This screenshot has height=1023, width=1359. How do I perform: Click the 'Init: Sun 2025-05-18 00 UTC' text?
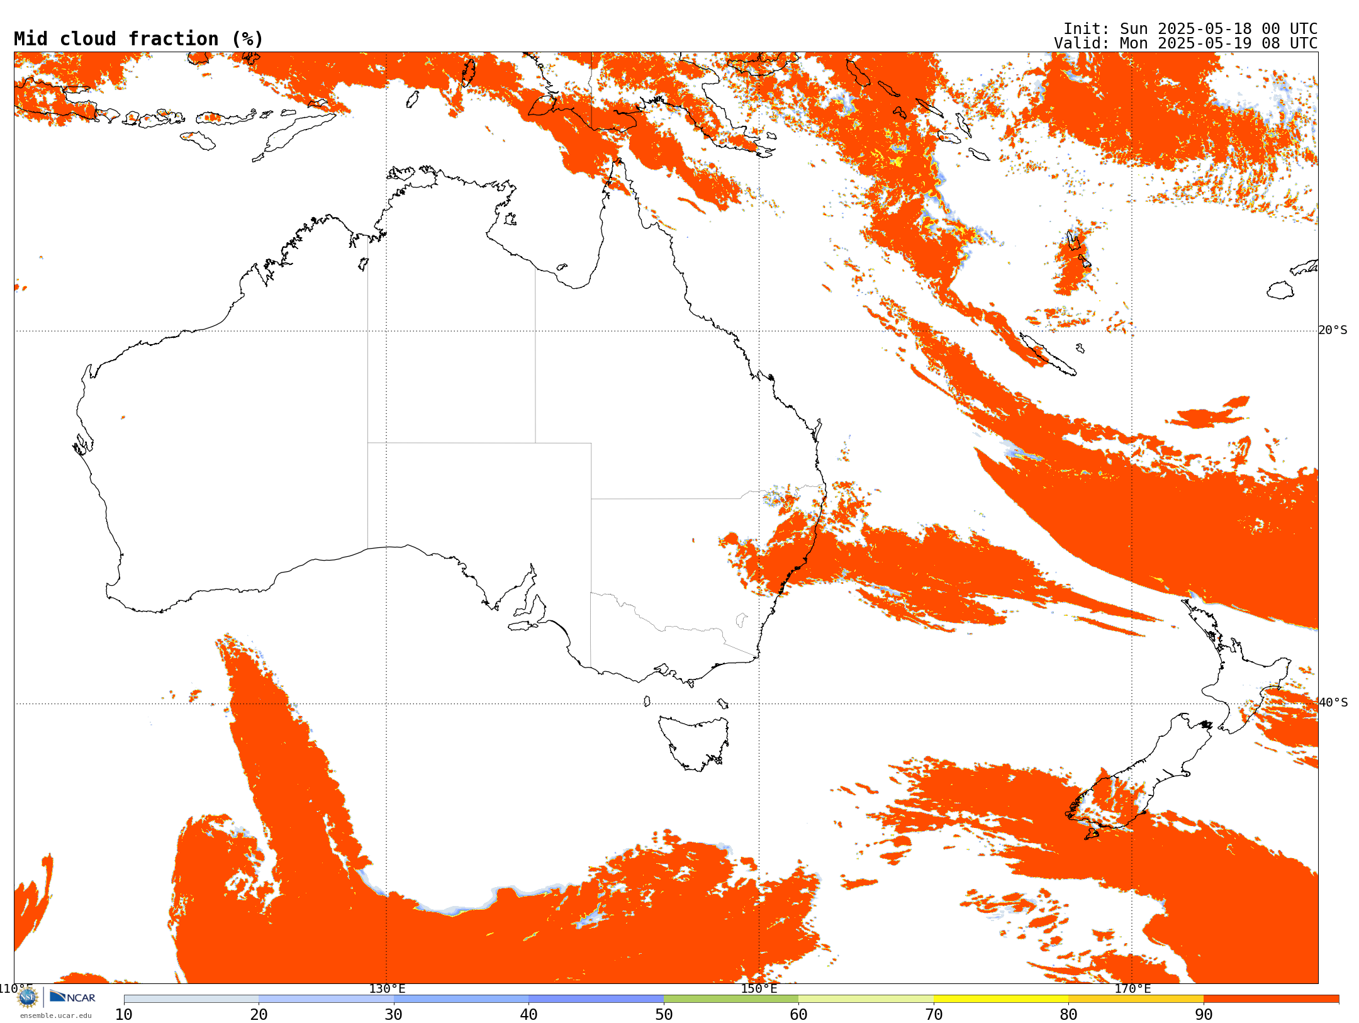click(x=1190, y=29)
